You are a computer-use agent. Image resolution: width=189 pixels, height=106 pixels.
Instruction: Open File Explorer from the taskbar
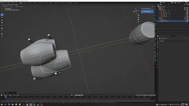click(x=12, y=105)
